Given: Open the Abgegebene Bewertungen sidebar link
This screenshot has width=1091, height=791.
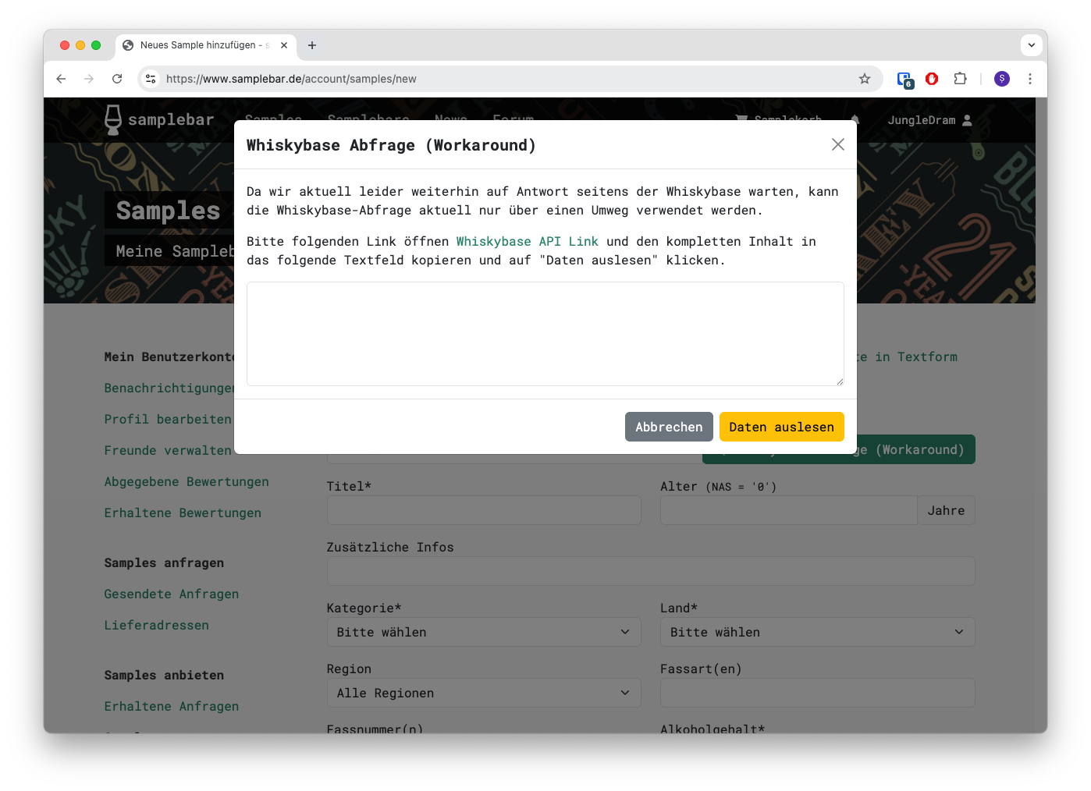Looking at the screenshot, I should 187,482.
